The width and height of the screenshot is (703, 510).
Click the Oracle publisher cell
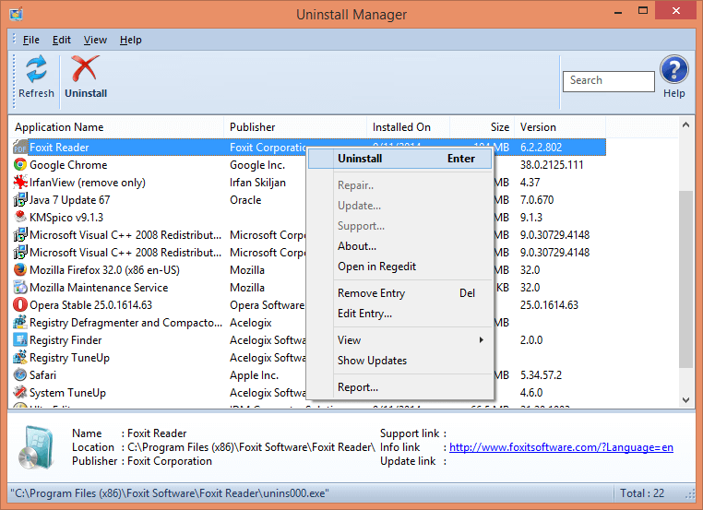coord(245,200)
